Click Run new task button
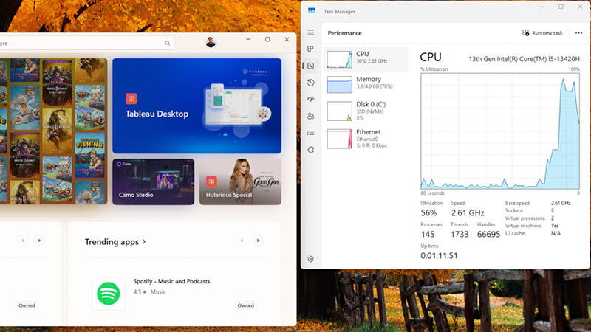This screenshot has height=332, width=591. 542,33
